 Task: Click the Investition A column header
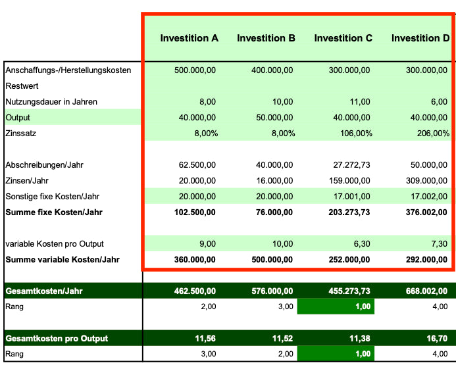pyautogui.click(x=189, y=38)
